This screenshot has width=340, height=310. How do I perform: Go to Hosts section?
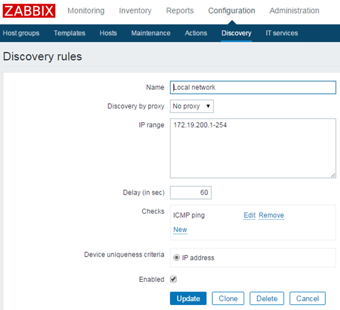(x=108, y=33)
